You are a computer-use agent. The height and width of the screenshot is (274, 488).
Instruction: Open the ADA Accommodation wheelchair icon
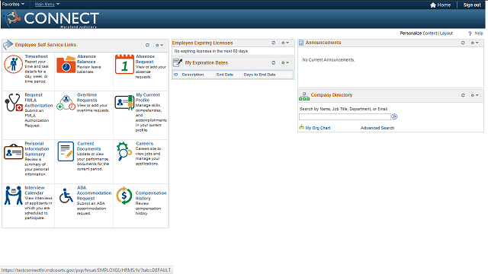pos(66,196)
